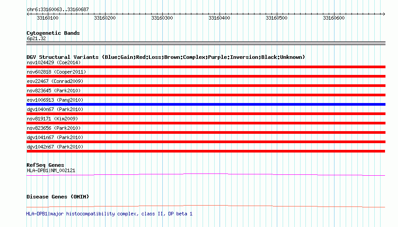Click the Disease Genes (OMIM) track heading
The image size is (398, 227).
pos(58,197)
